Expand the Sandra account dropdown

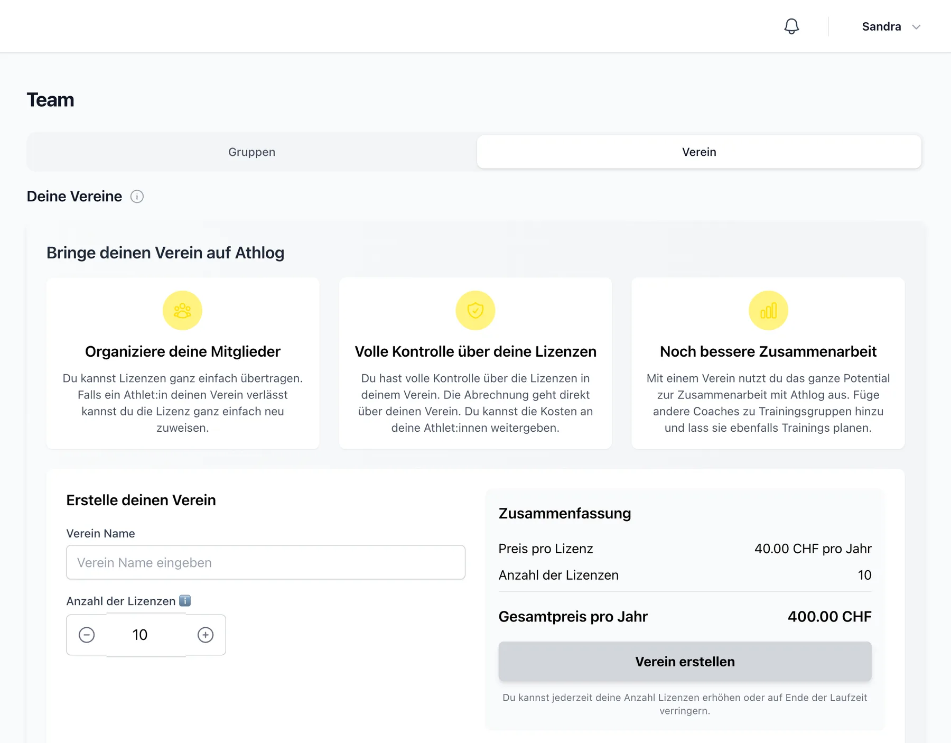click(x=891, y=26)
